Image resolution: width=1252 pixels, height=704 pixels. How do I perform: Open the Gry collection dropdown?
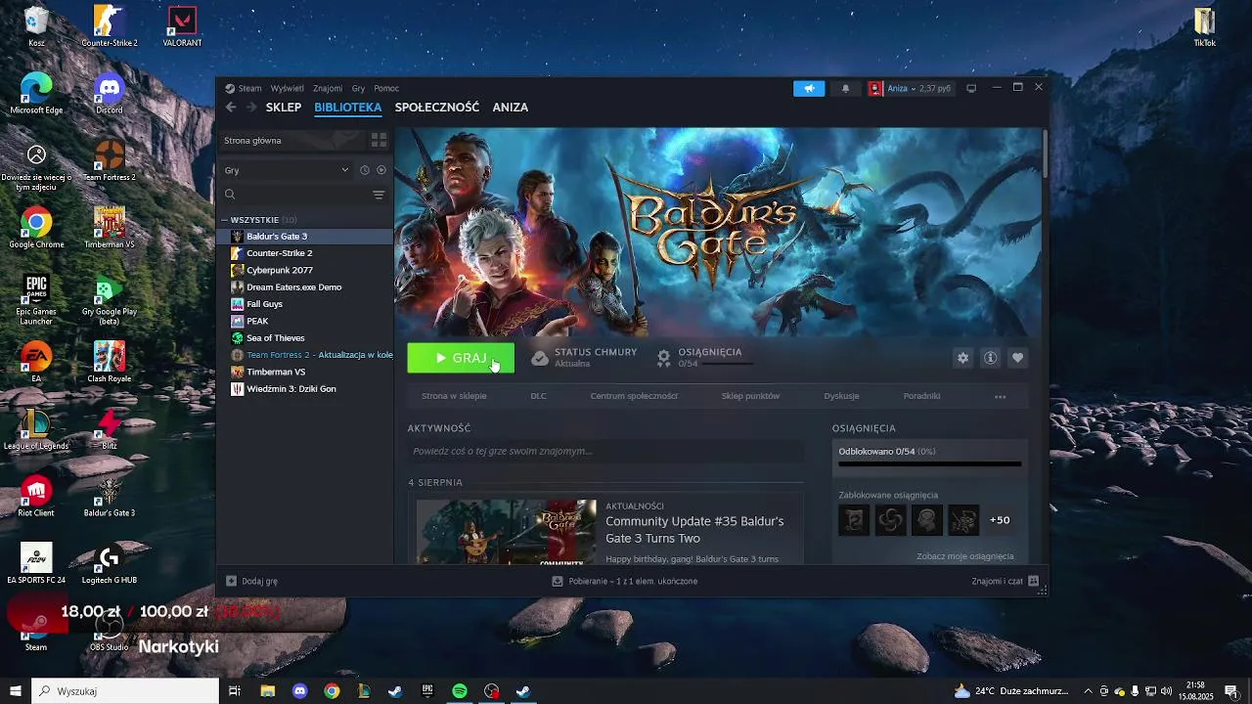tap(287, 170)
